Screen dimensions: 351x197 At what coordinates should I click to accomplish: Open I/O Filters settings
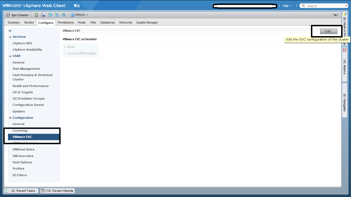20,175
